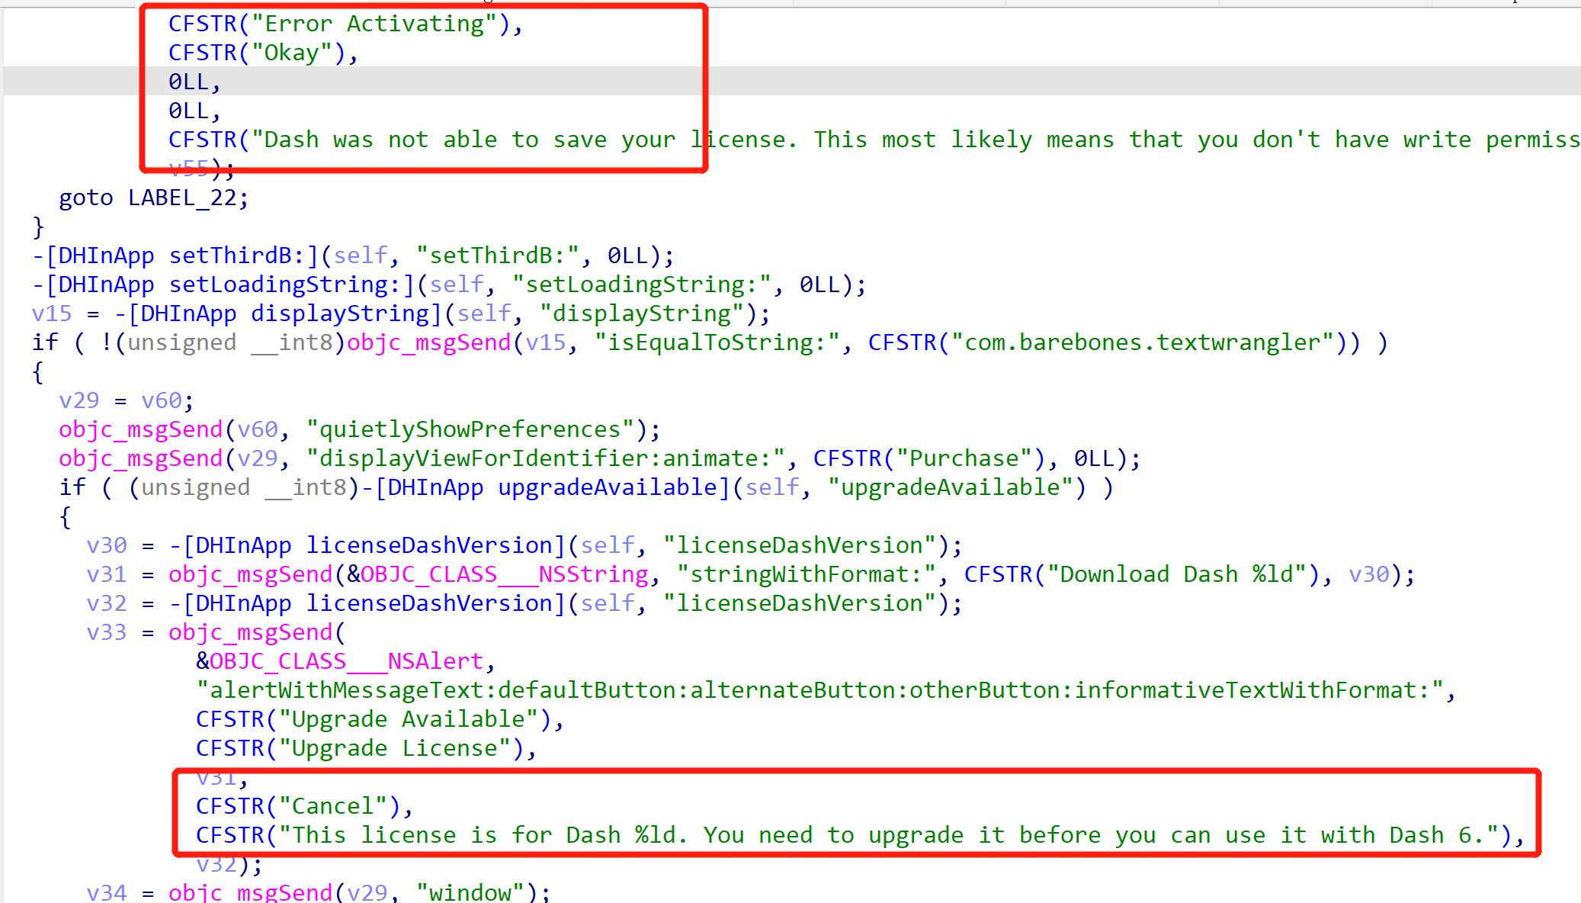The image size is (1581, 903).
Task: Select variable v15 at its assignment
Action: tap(51, 314)
